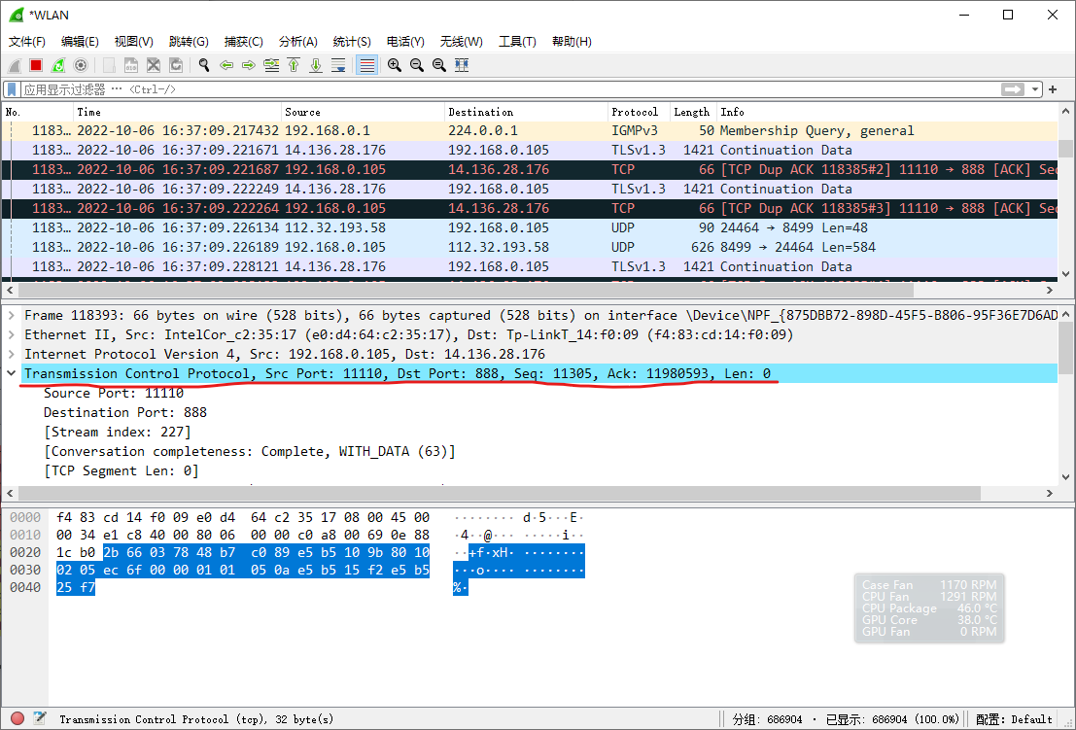1076x730 pixels.
Task: Click the apply display filter arrow button
Action: pyautogui.click(x=1014, y=89)
